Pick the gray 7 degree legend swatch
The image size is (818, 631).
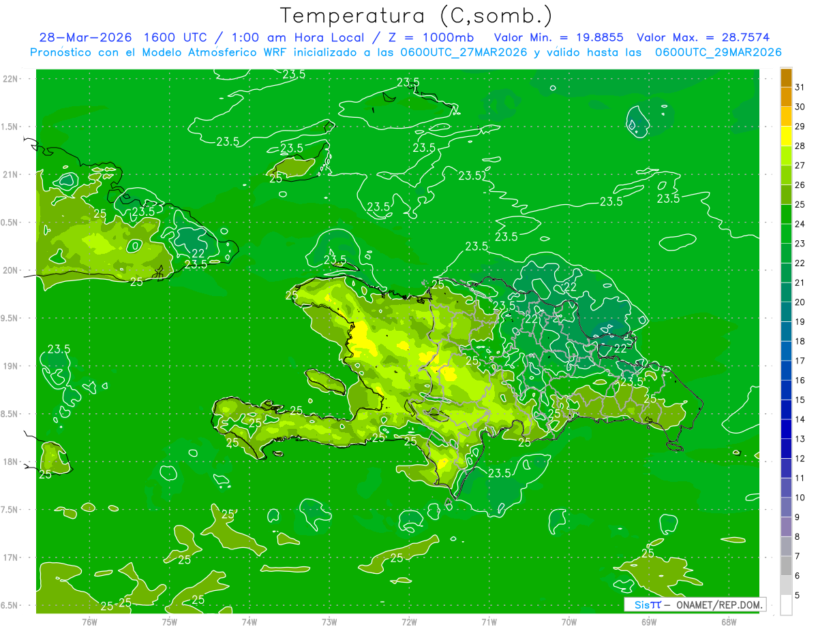click(x=786, y=566)
